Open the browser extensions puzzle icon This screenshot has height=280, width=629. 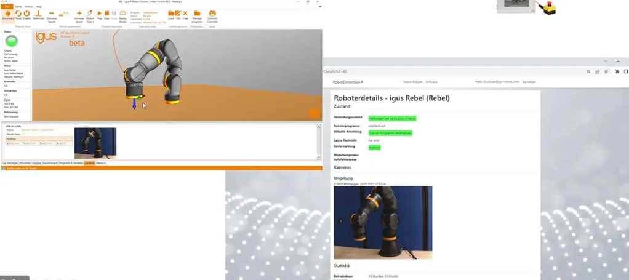pyautogui.click(x=617, y=71)
